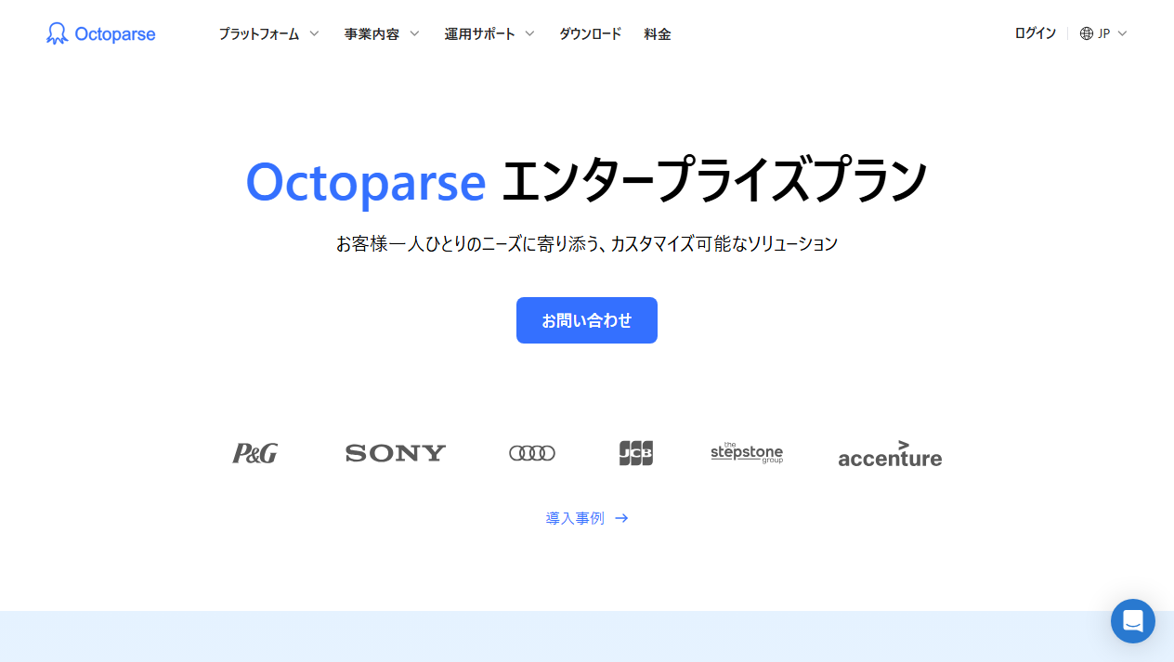Click the JCB logo

point(636,453)
